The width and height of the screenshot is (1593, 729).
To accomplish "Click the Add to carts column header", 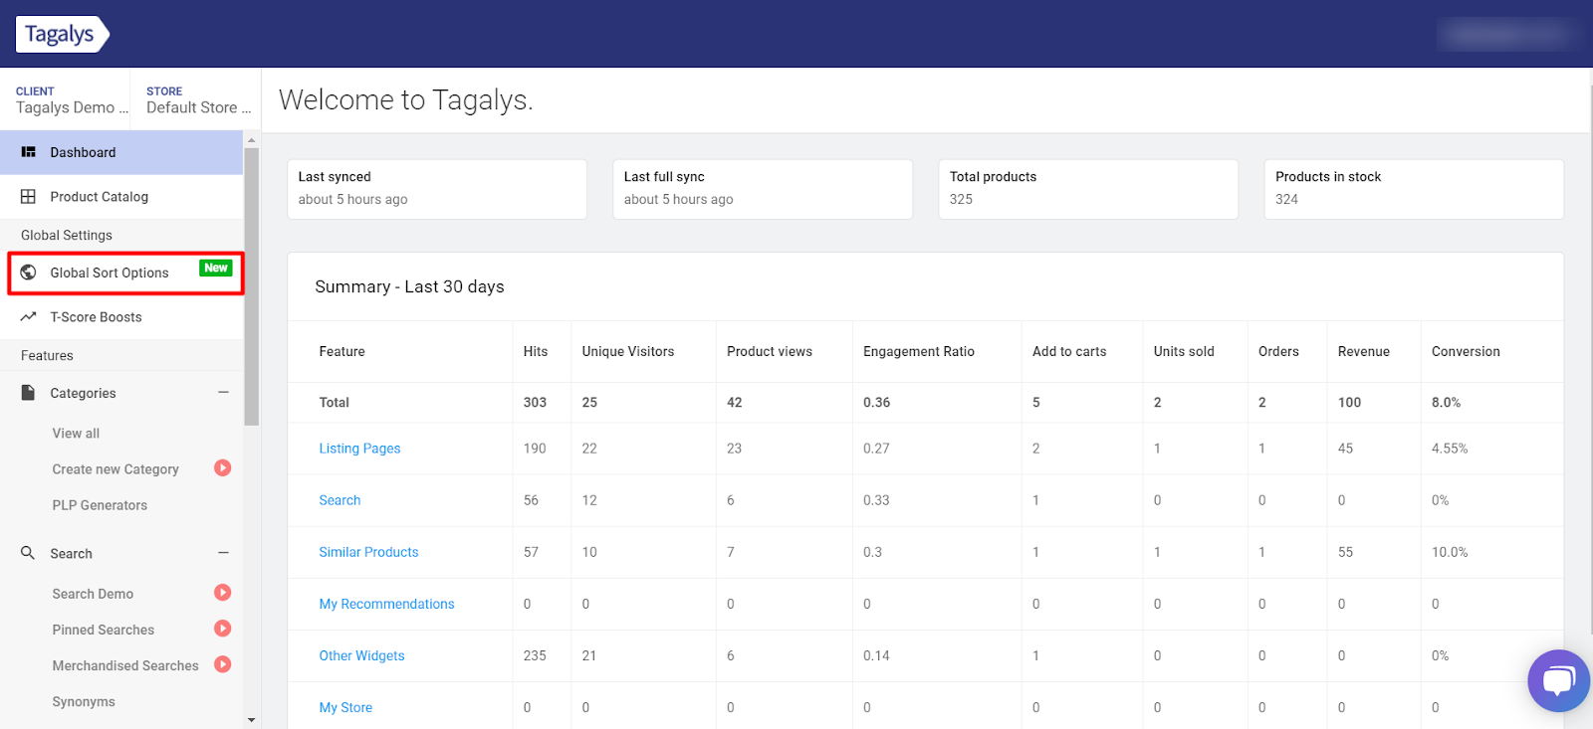I will coord(1069,351).
